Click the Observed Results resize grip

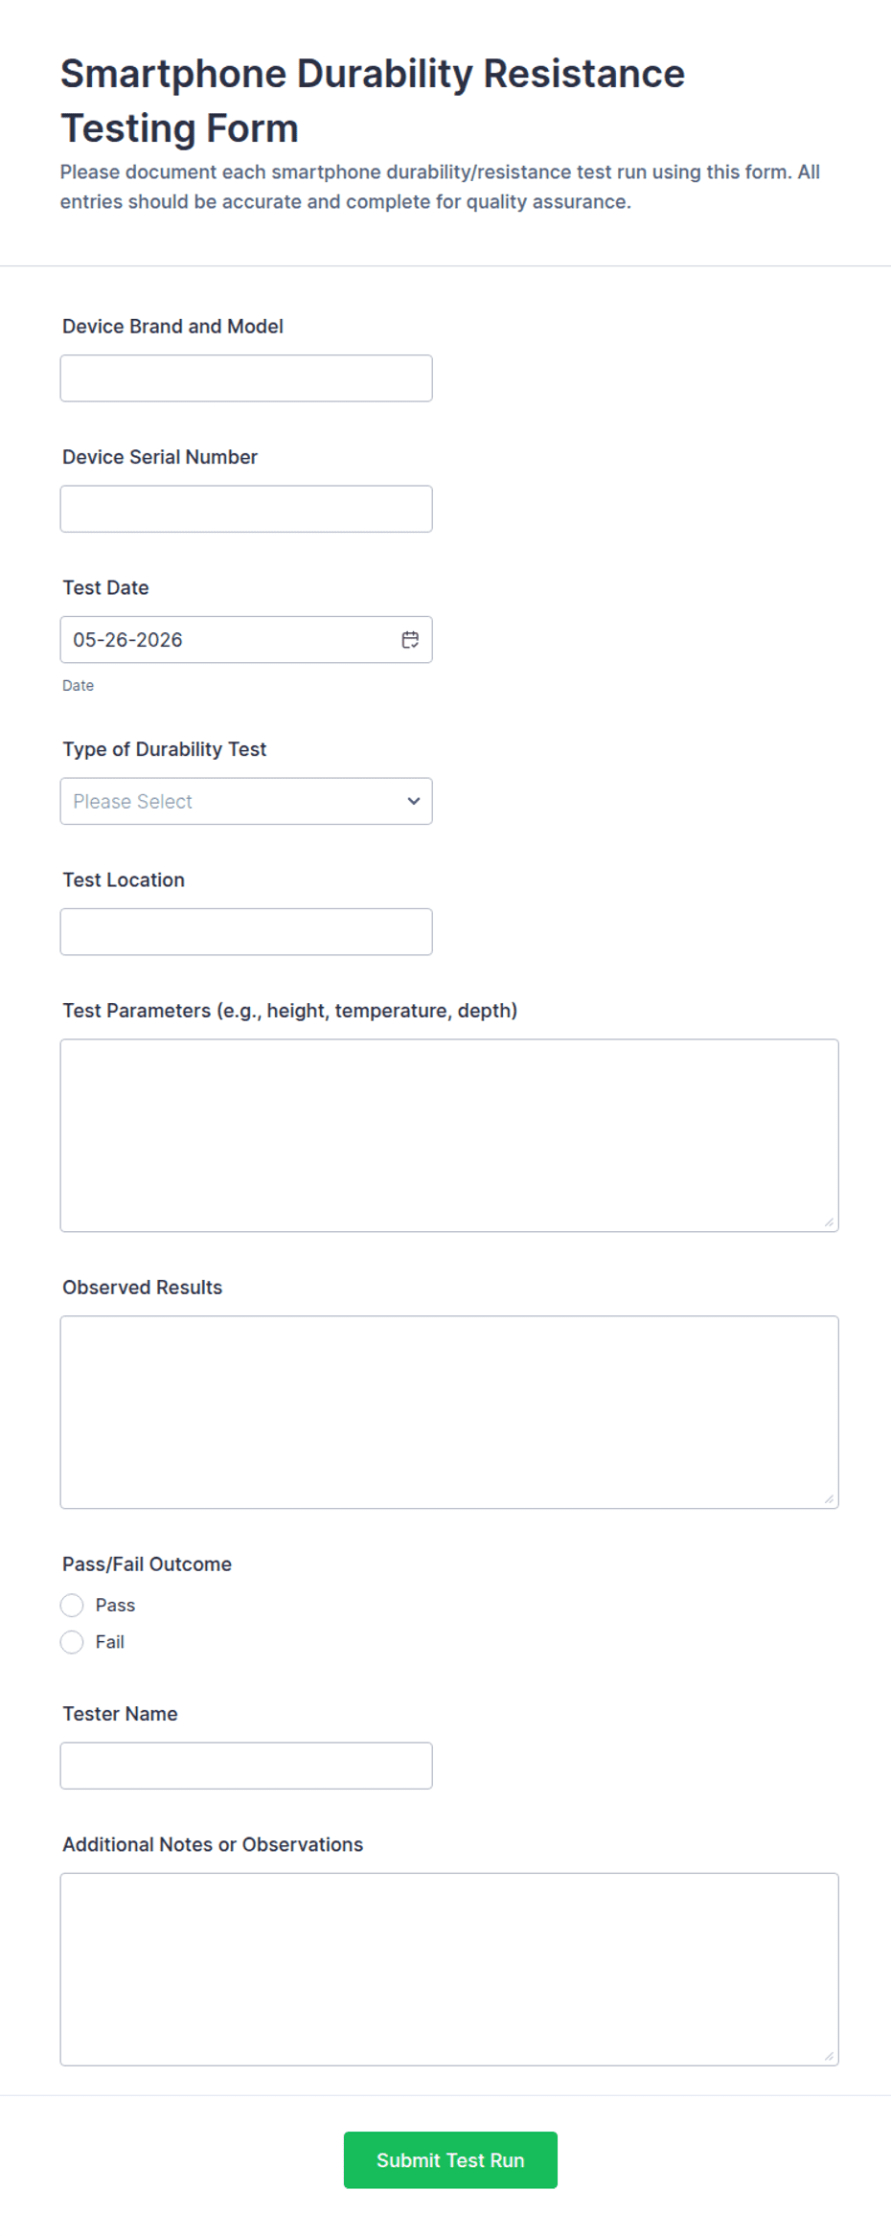[829, 1498]
